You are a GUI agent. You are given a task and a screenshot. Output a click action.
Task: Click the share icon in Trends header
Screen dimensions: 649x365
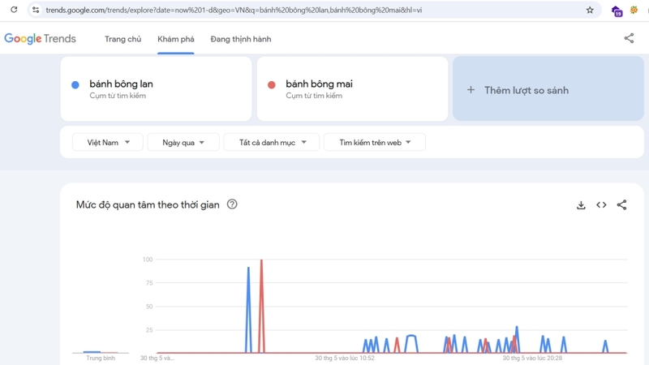point(629,38)
